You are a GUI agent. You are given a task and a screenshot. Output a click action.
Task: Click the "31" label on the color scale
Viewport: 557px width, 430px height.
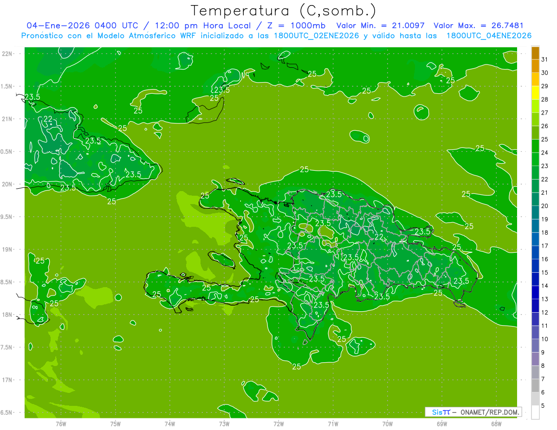click(x=545, y=59)
